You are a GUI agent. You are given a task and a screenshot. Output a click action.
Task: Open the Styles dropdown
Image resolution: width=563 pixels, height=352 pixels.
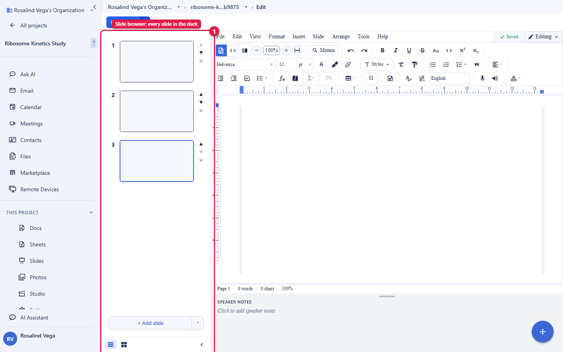(x=377, y=65)
